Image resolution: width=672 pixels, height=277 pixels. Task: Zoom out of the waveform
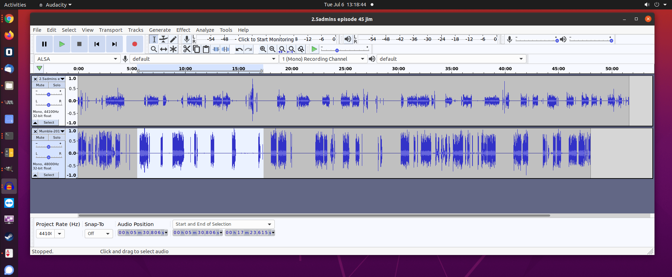click(x=272, y=49)
